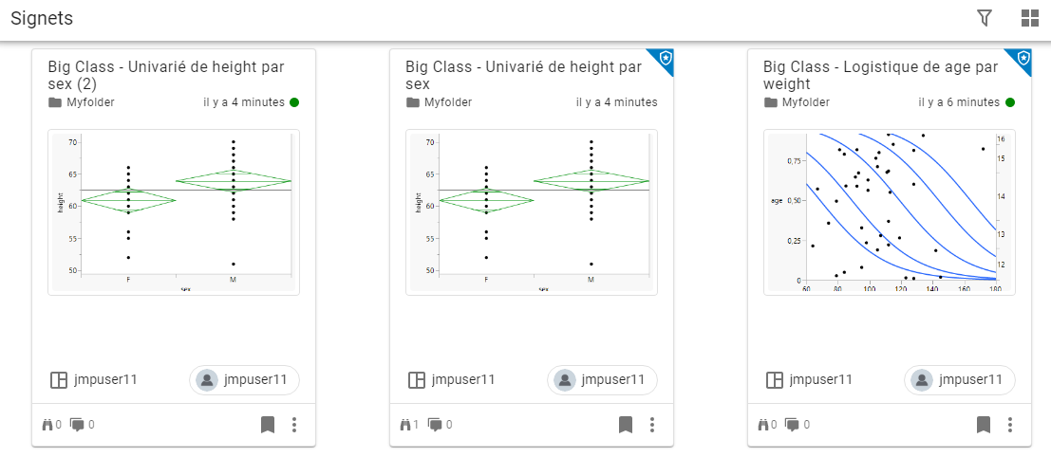This screenshot has height=457, width=1051.
Task: Open more options menu on middle card
Action: 652,425
